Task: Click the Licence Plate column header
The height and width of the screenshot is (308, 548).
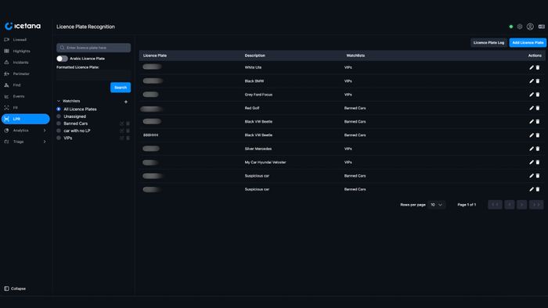Action: click(x=155, y=56)
